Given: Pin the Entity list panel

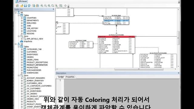Looking at the screenshot, I should [53, 9].
